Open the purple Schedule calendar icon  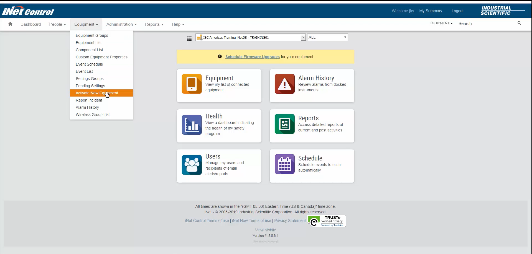[x=284, y=164]
